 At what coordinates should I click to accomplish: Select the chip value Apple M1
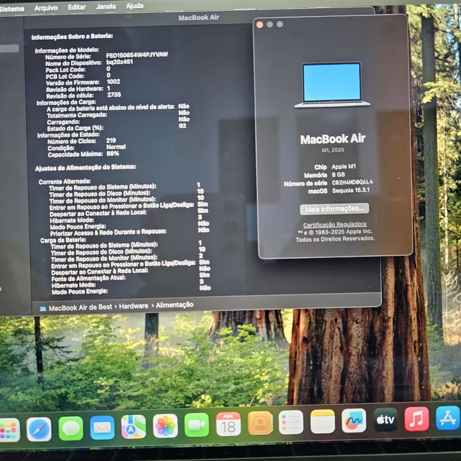click(x=344, y=167)
